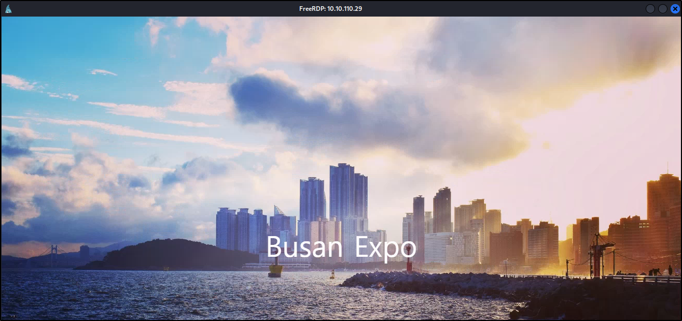Image resolution: width=682 pixels, height=321 pixels.
Task: Maximize the FreeRDP window using the middle button
Action: coord(662,9)
